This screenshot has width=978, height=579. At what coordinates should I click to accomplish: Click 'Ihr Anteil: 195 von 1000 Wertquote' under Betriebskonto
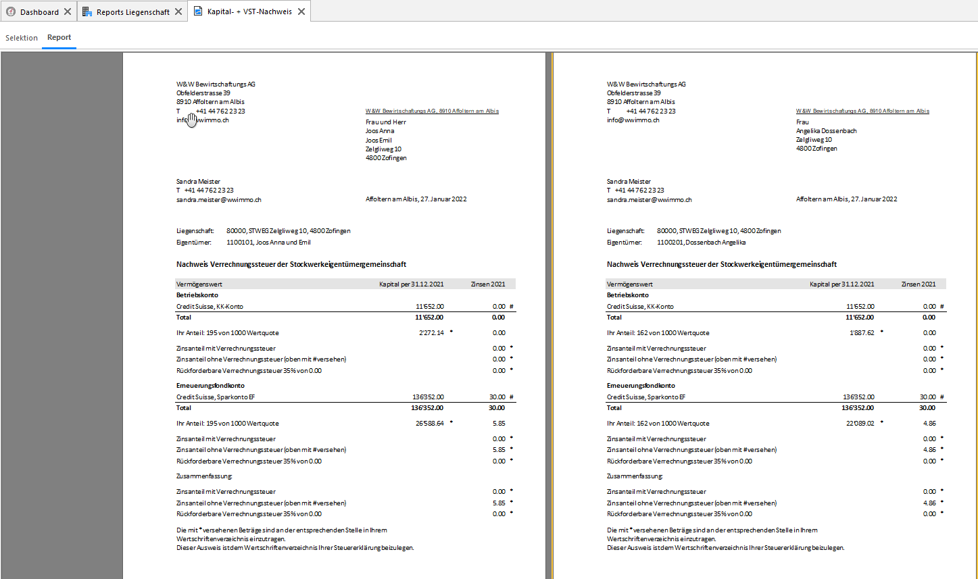(227, 332)
